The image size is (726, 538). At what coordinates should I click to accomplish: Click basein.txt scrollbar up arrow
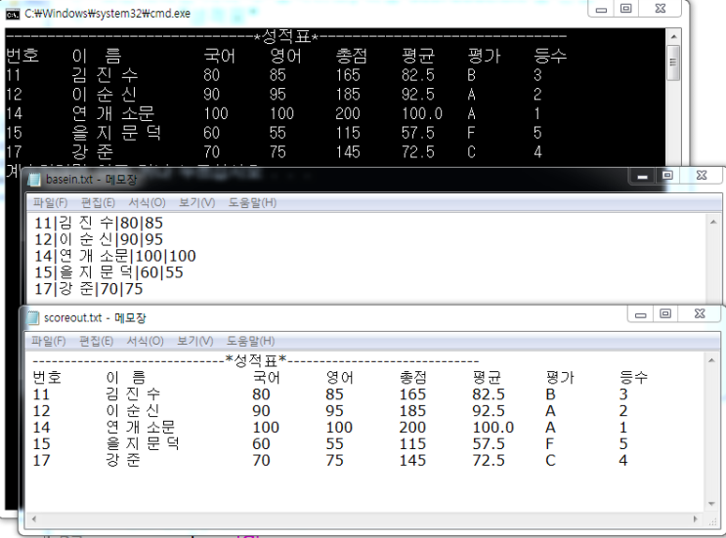pos(713,222)
